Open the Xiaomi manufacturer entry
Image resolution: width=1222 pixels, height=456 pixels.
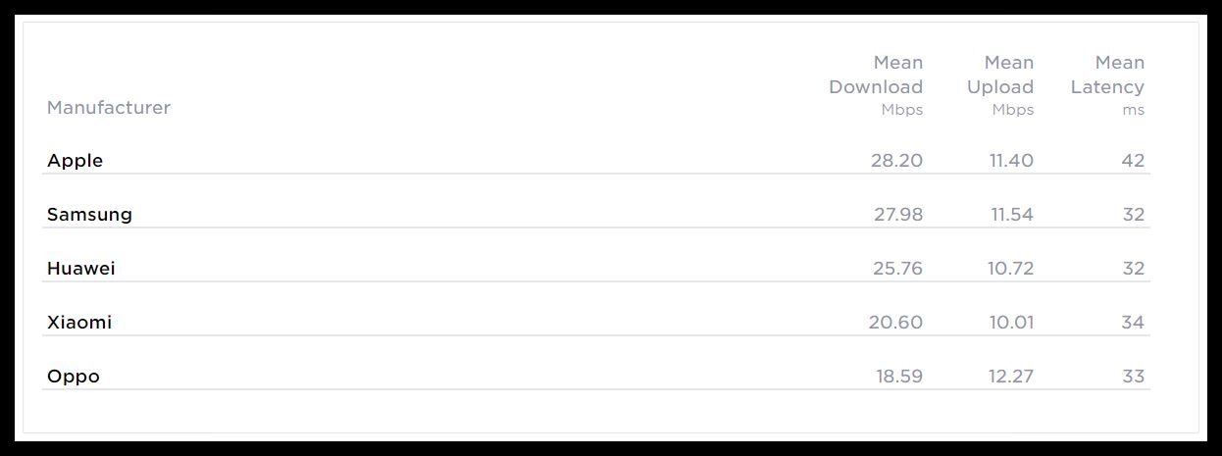(x=79, y=323)
